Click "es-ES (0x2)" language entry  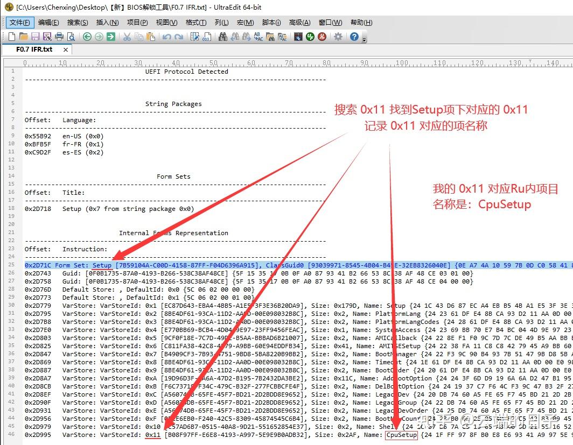(83, 152)
